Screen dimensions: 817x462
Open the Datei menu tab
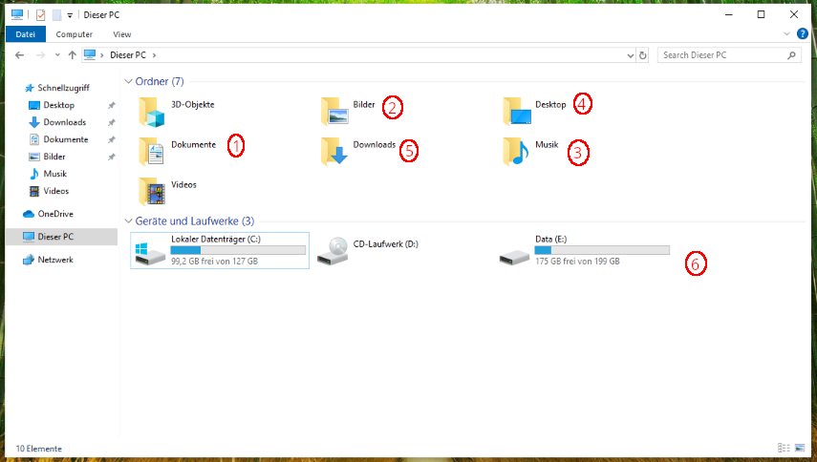pyautogui.click(x=26, y=34)
